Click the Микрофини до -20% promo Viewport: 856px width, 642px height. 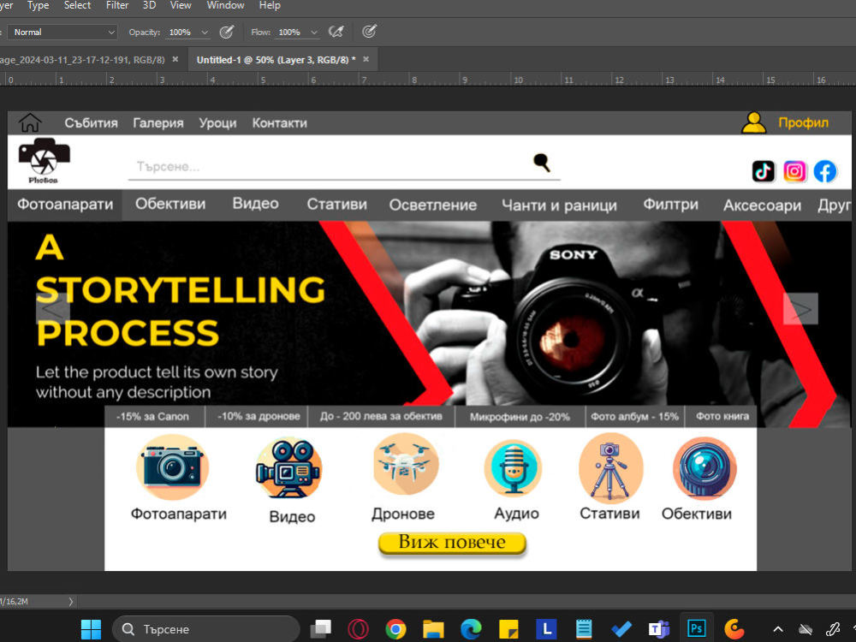(520, 417)
